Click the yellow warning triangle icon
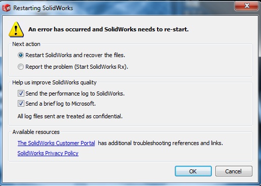Viewport: 261px width, 186px height. point(16,29)
